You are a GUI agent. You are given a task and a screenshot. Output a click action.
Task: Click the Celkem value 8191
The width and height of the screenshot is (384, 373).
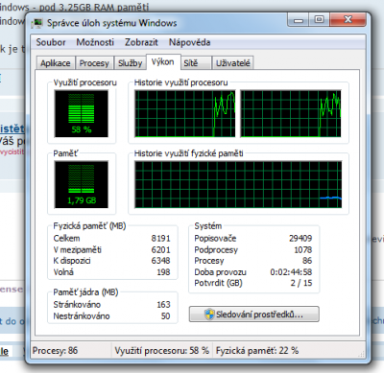click(x=160, y=239)
